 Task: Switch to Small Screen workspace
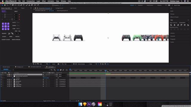[150, 5]
